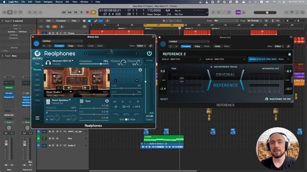The image size is (307, 172).
Task: Click Compare in the Realphones plugin header
Action: 59,46
